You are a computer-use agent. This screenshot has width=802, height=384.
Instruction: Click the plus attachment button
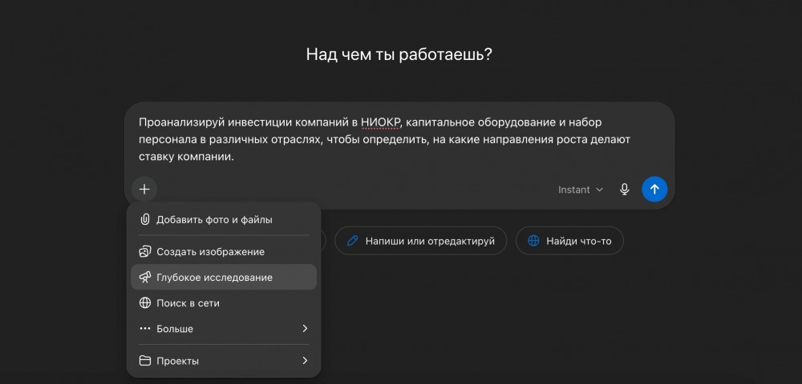144,190
